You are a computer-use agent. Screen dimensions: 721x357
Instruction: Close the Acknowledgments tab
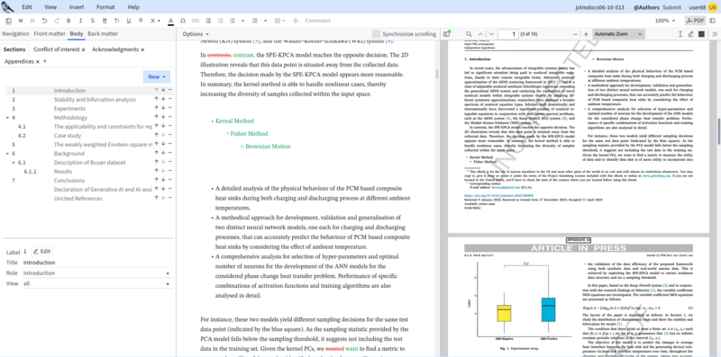click(x=142, y=49)
